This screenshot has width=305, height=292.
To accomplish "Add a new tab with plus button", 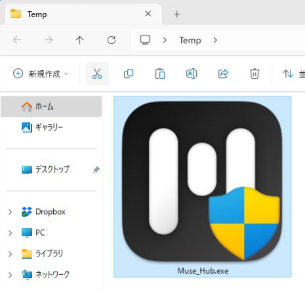I will click(x=177, y=14).
